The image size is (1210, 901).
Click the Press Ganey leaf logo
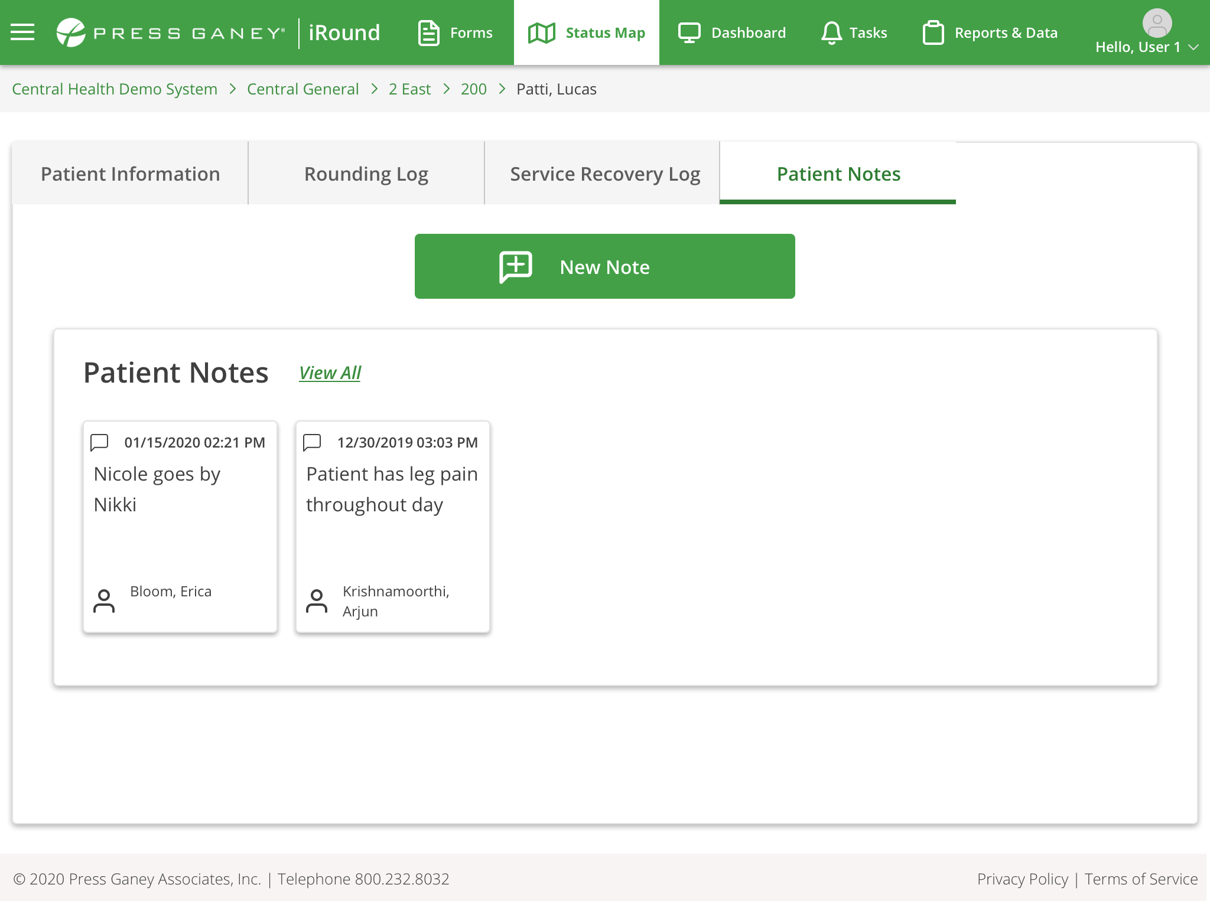pos(71,32)
